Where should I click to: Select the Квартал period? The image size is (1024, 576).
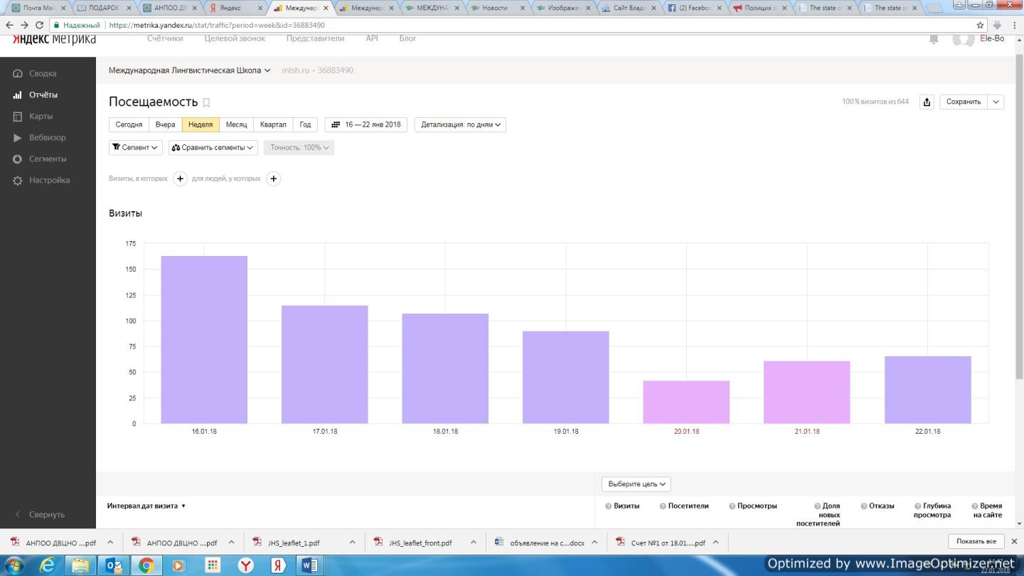[273, 124]
